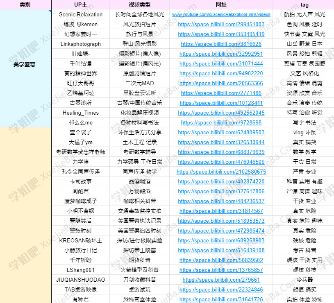Open bilibili link ending 299451003

(221, 24)
